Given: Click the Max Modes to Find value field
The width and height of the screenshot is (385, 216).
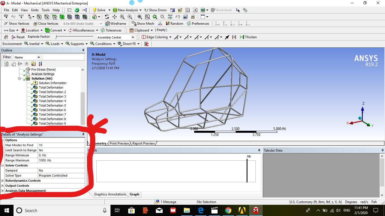Looking at the screenshot, I should (61, 145).
